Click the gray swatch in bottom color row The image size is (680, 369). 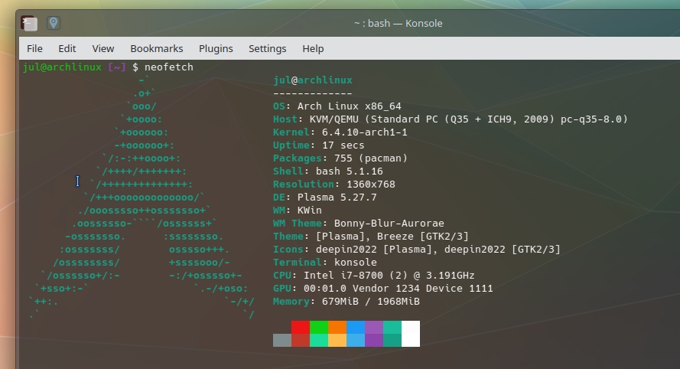pyautogui.click(x=282, y=340)
